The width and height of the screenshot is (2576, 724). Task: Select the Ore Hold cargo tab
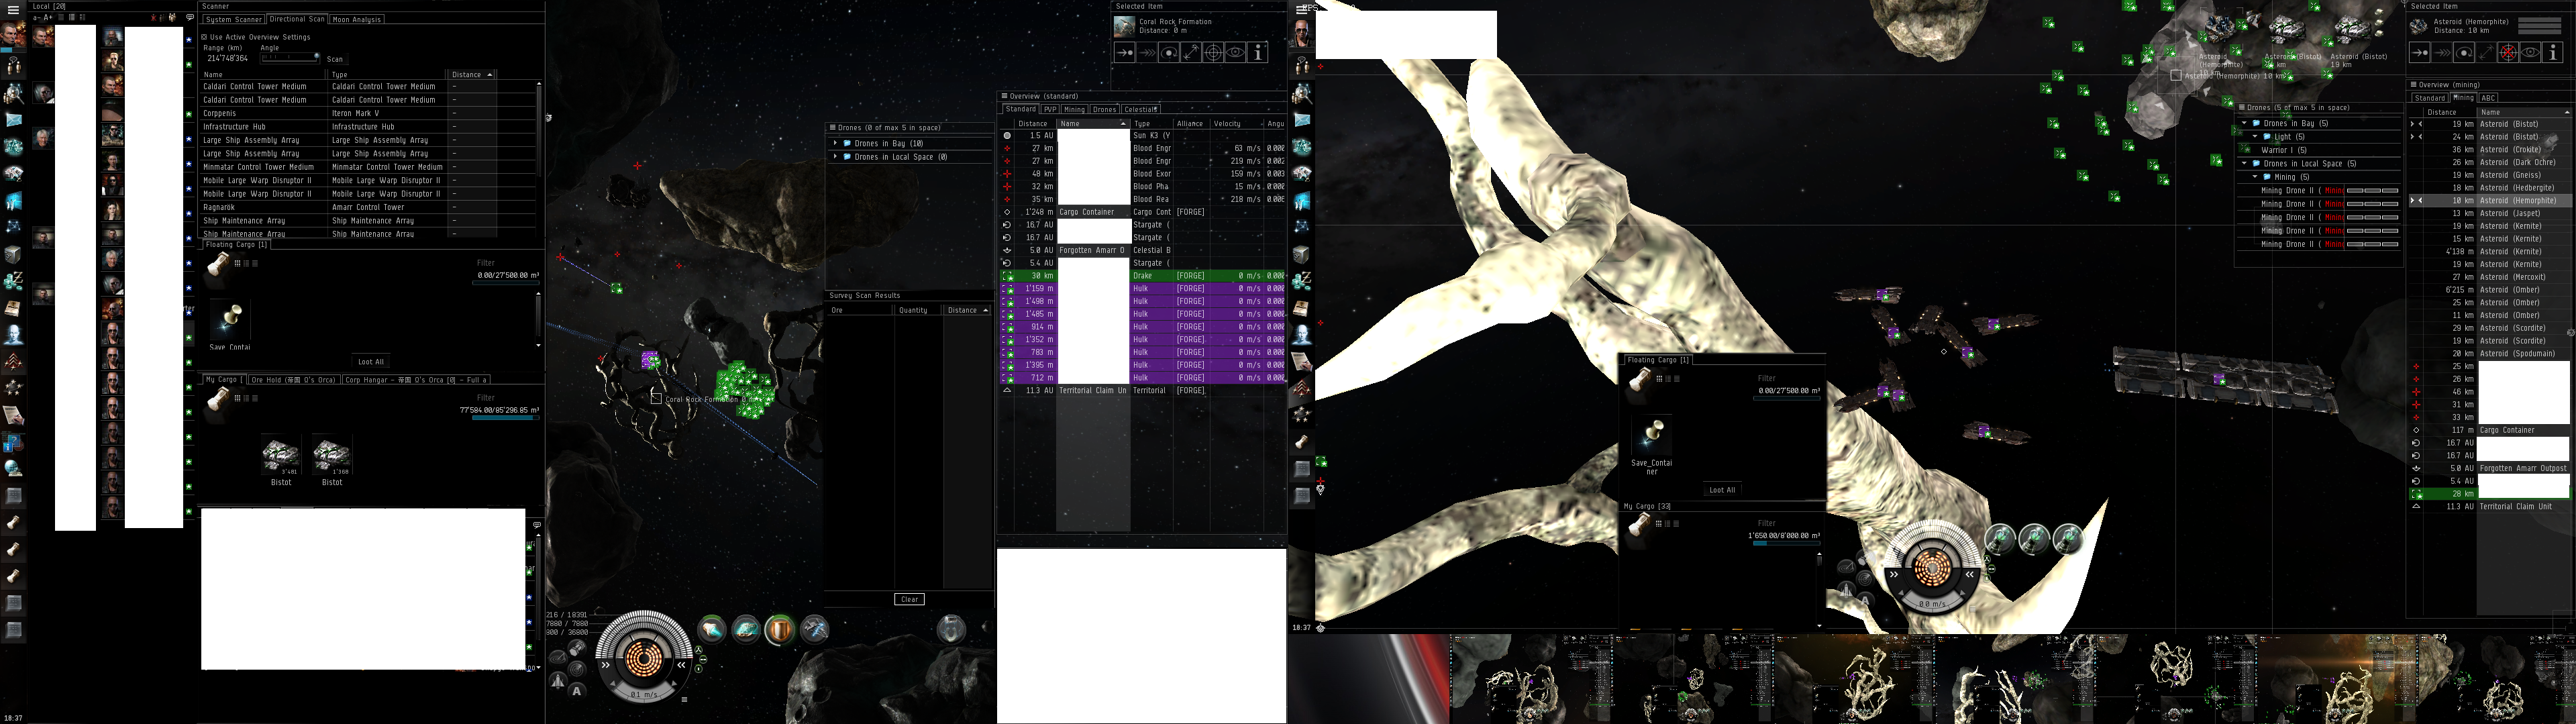click(x=292, y=380)
